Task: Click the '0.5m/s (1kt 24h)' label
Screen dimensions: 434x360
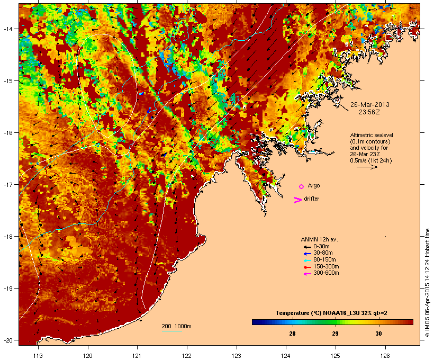Action: click(371, 160)
